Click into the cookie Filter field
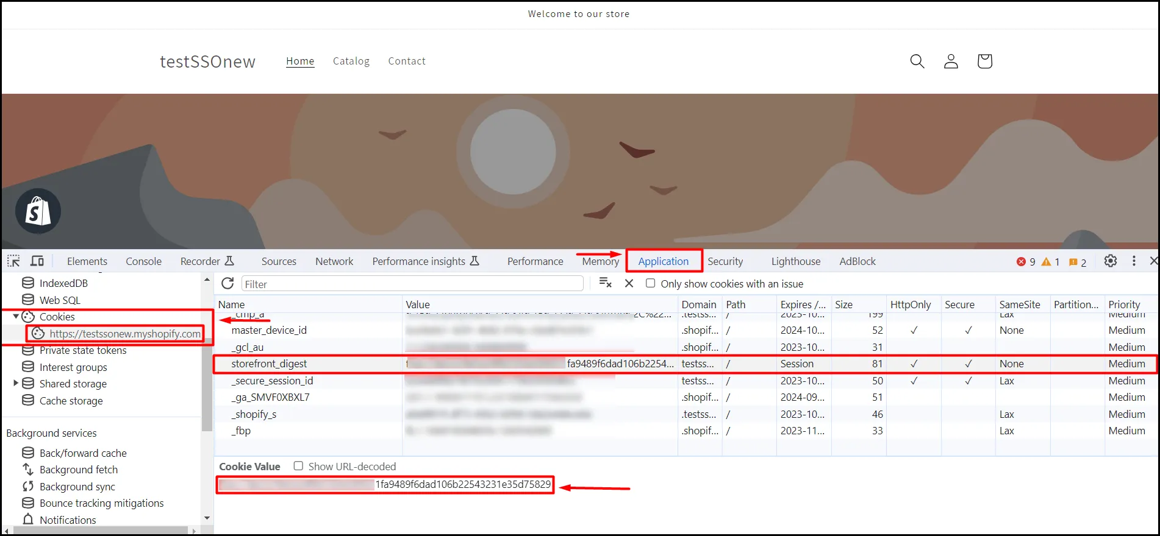This screenshot has height=536, width=1160. [412, 284]
